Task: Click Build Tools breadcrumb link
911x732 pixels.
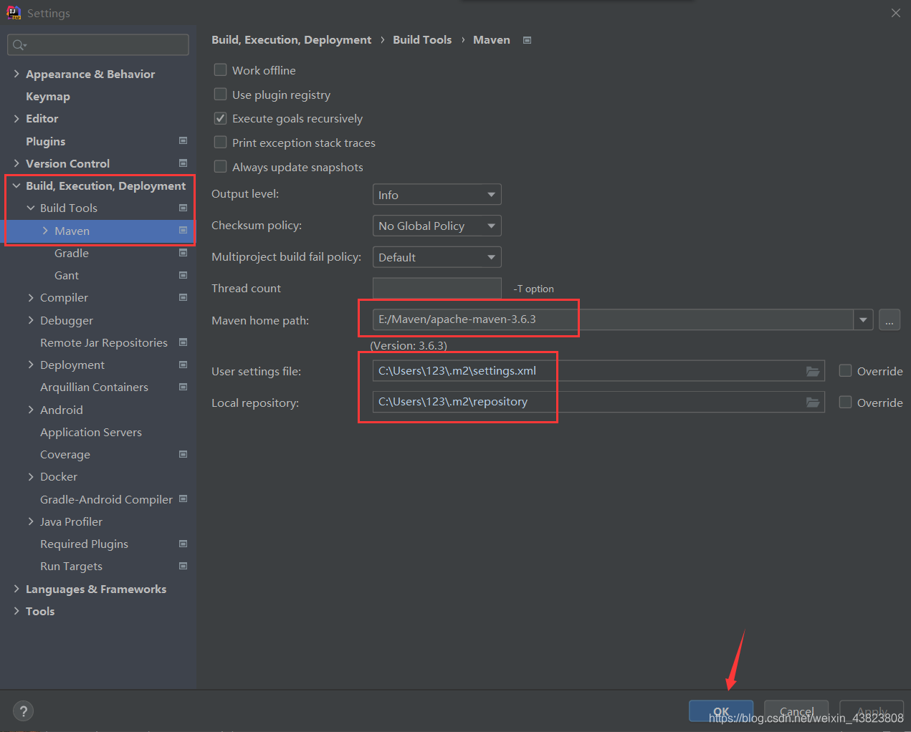Action: coord(422,40)
